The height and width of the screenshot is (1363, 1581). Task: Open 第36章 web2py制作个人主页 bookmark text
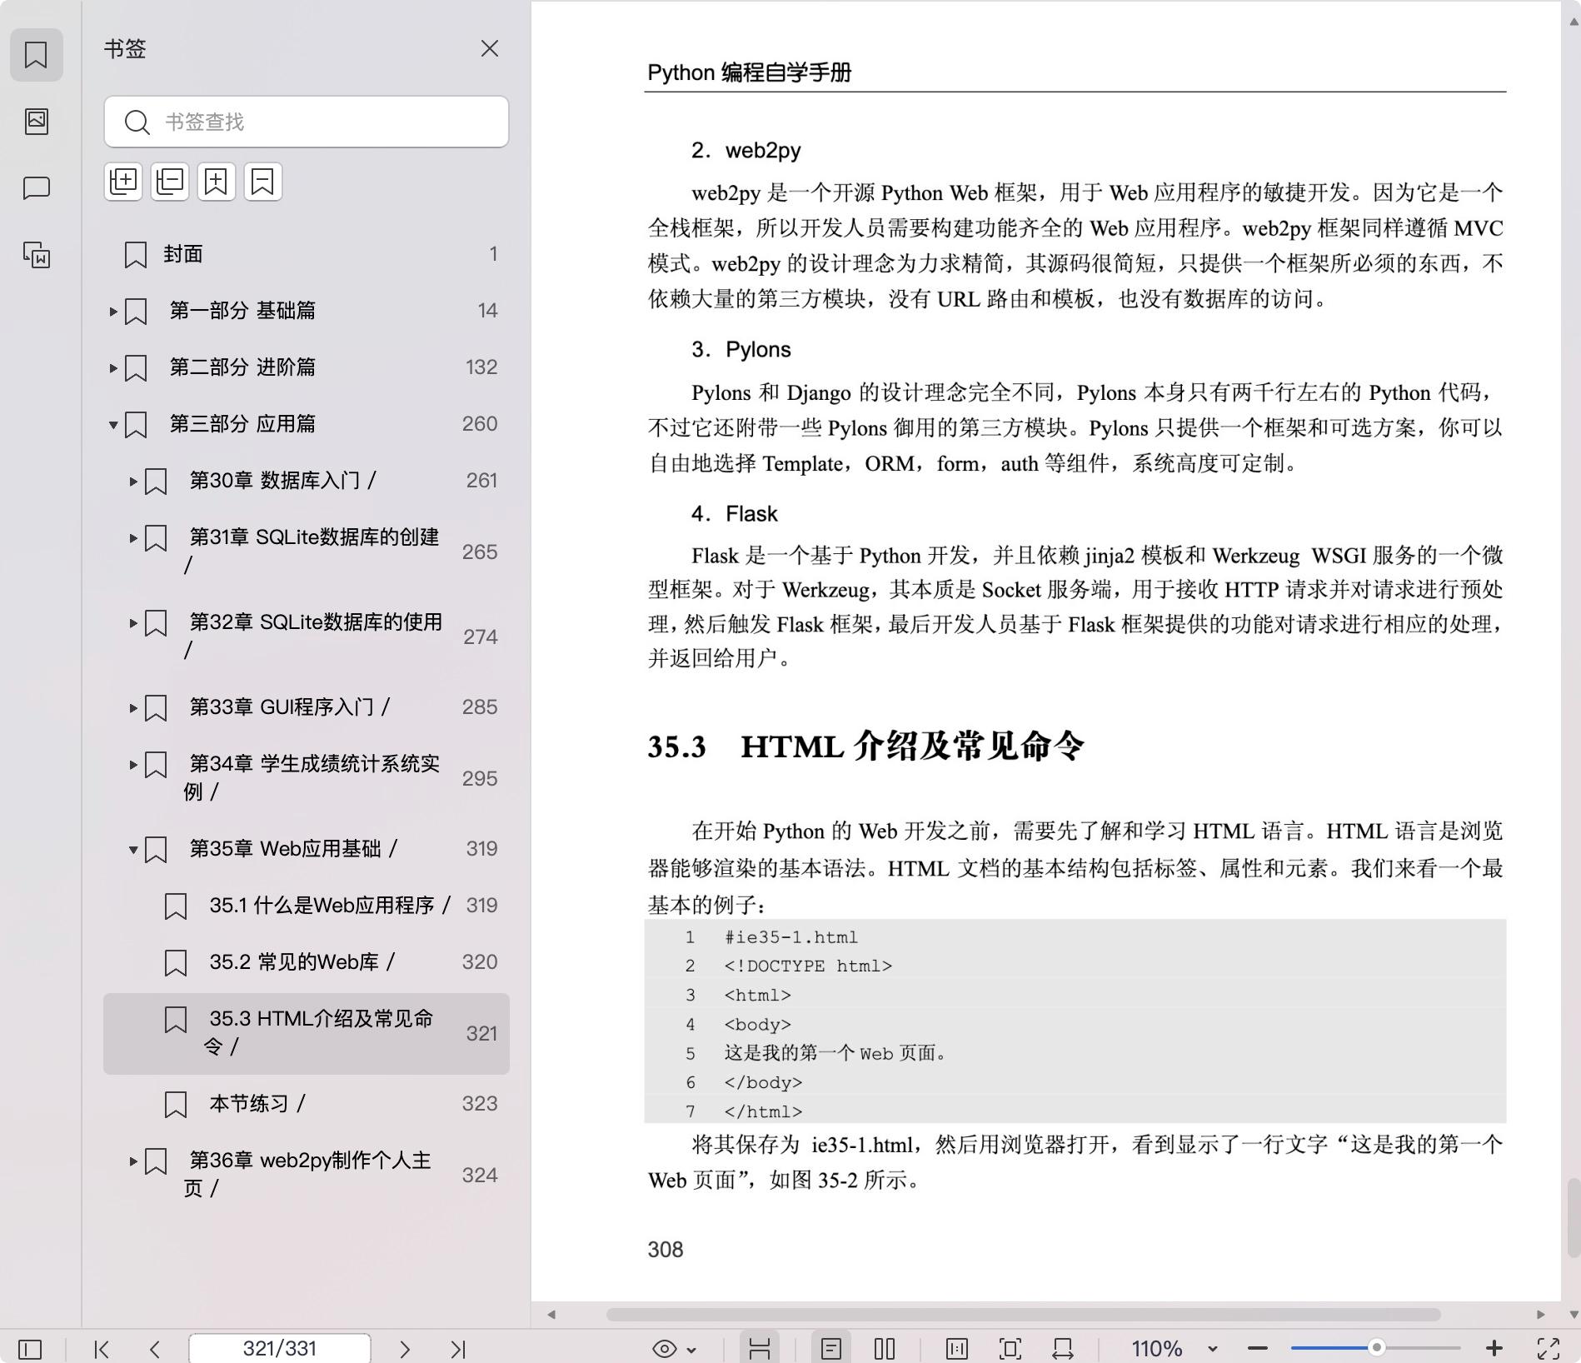(308, 1174)
